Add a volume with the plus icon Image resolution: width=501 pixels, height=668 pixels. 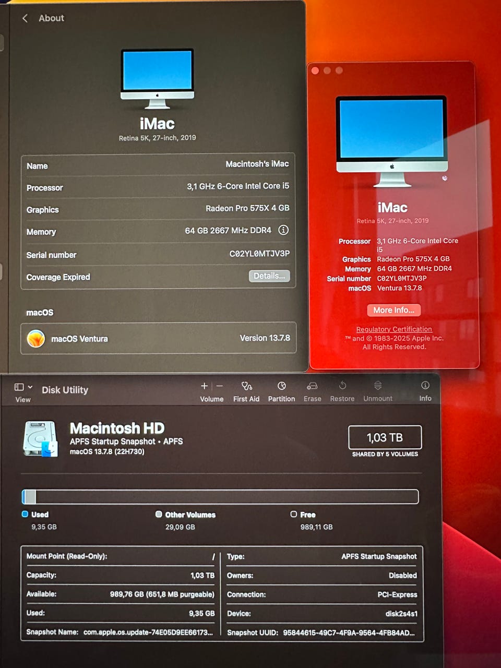point(204,386)
